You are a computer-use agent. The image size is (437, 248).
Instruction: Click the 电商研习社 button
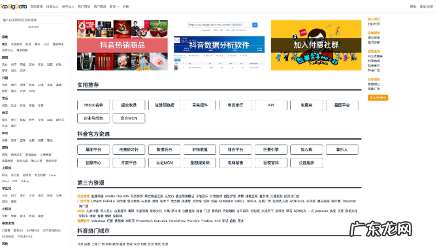tap(129, 149)
